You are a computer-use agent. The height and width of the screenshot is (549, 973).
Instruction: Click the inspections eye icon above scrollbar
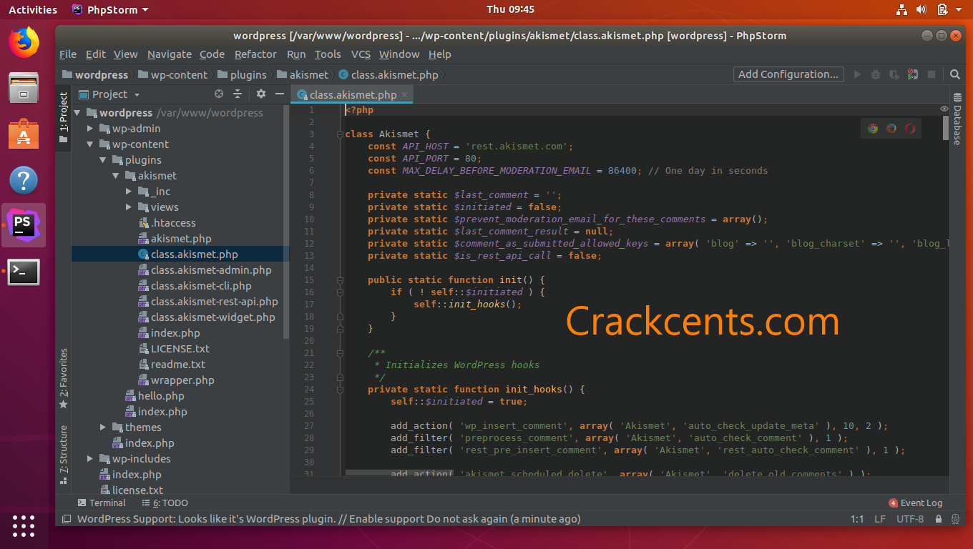944,109
